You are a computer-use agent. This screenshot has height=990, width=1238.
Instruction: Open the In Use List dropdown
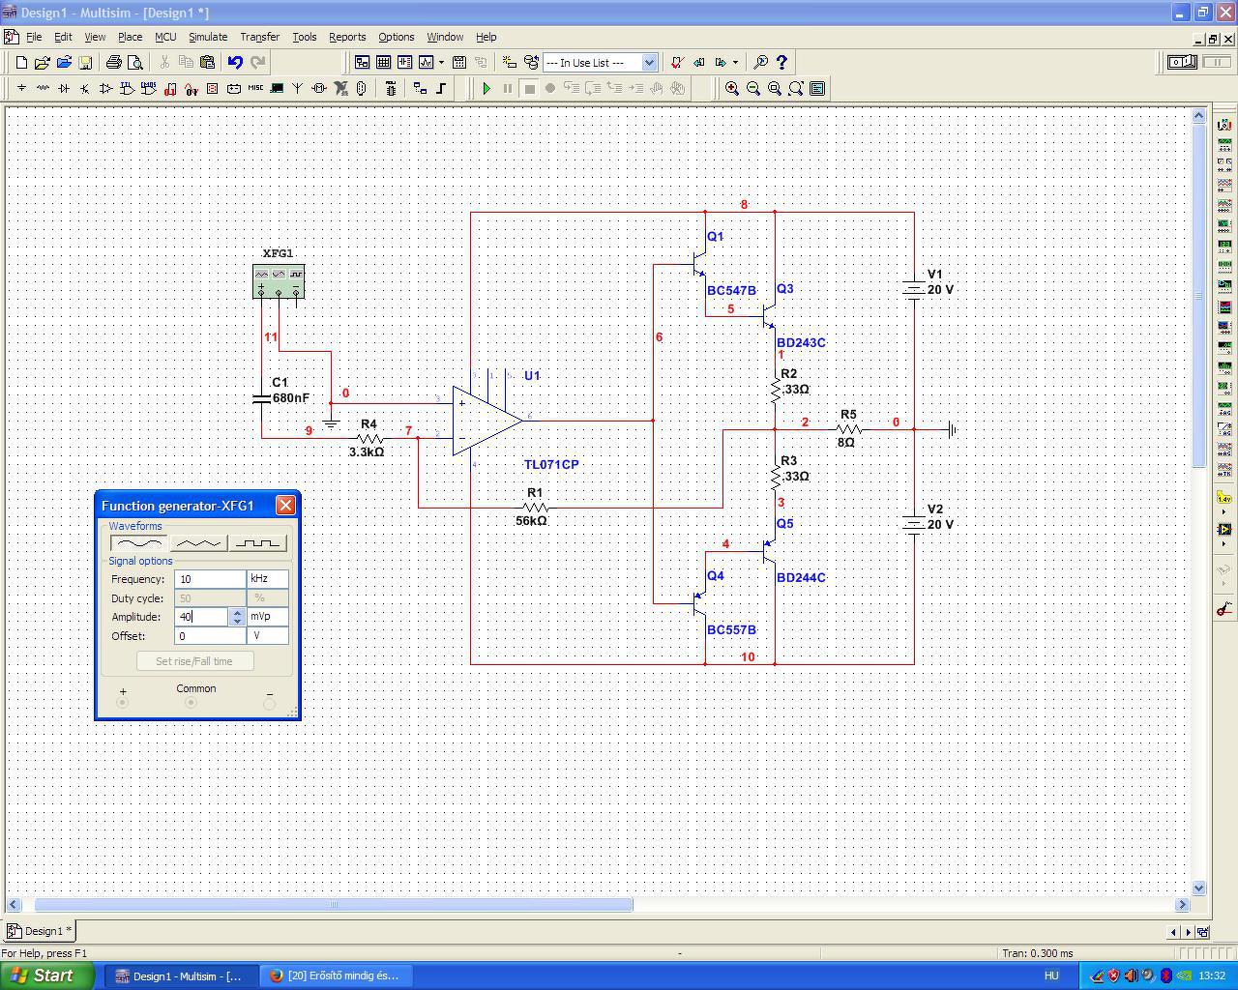pyautogui.click(x=649, y=62)
